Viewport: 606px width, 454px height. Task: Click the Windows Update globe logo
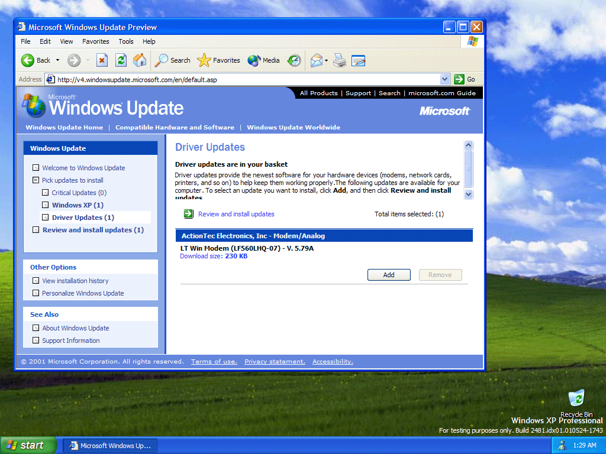pos(34,105)
